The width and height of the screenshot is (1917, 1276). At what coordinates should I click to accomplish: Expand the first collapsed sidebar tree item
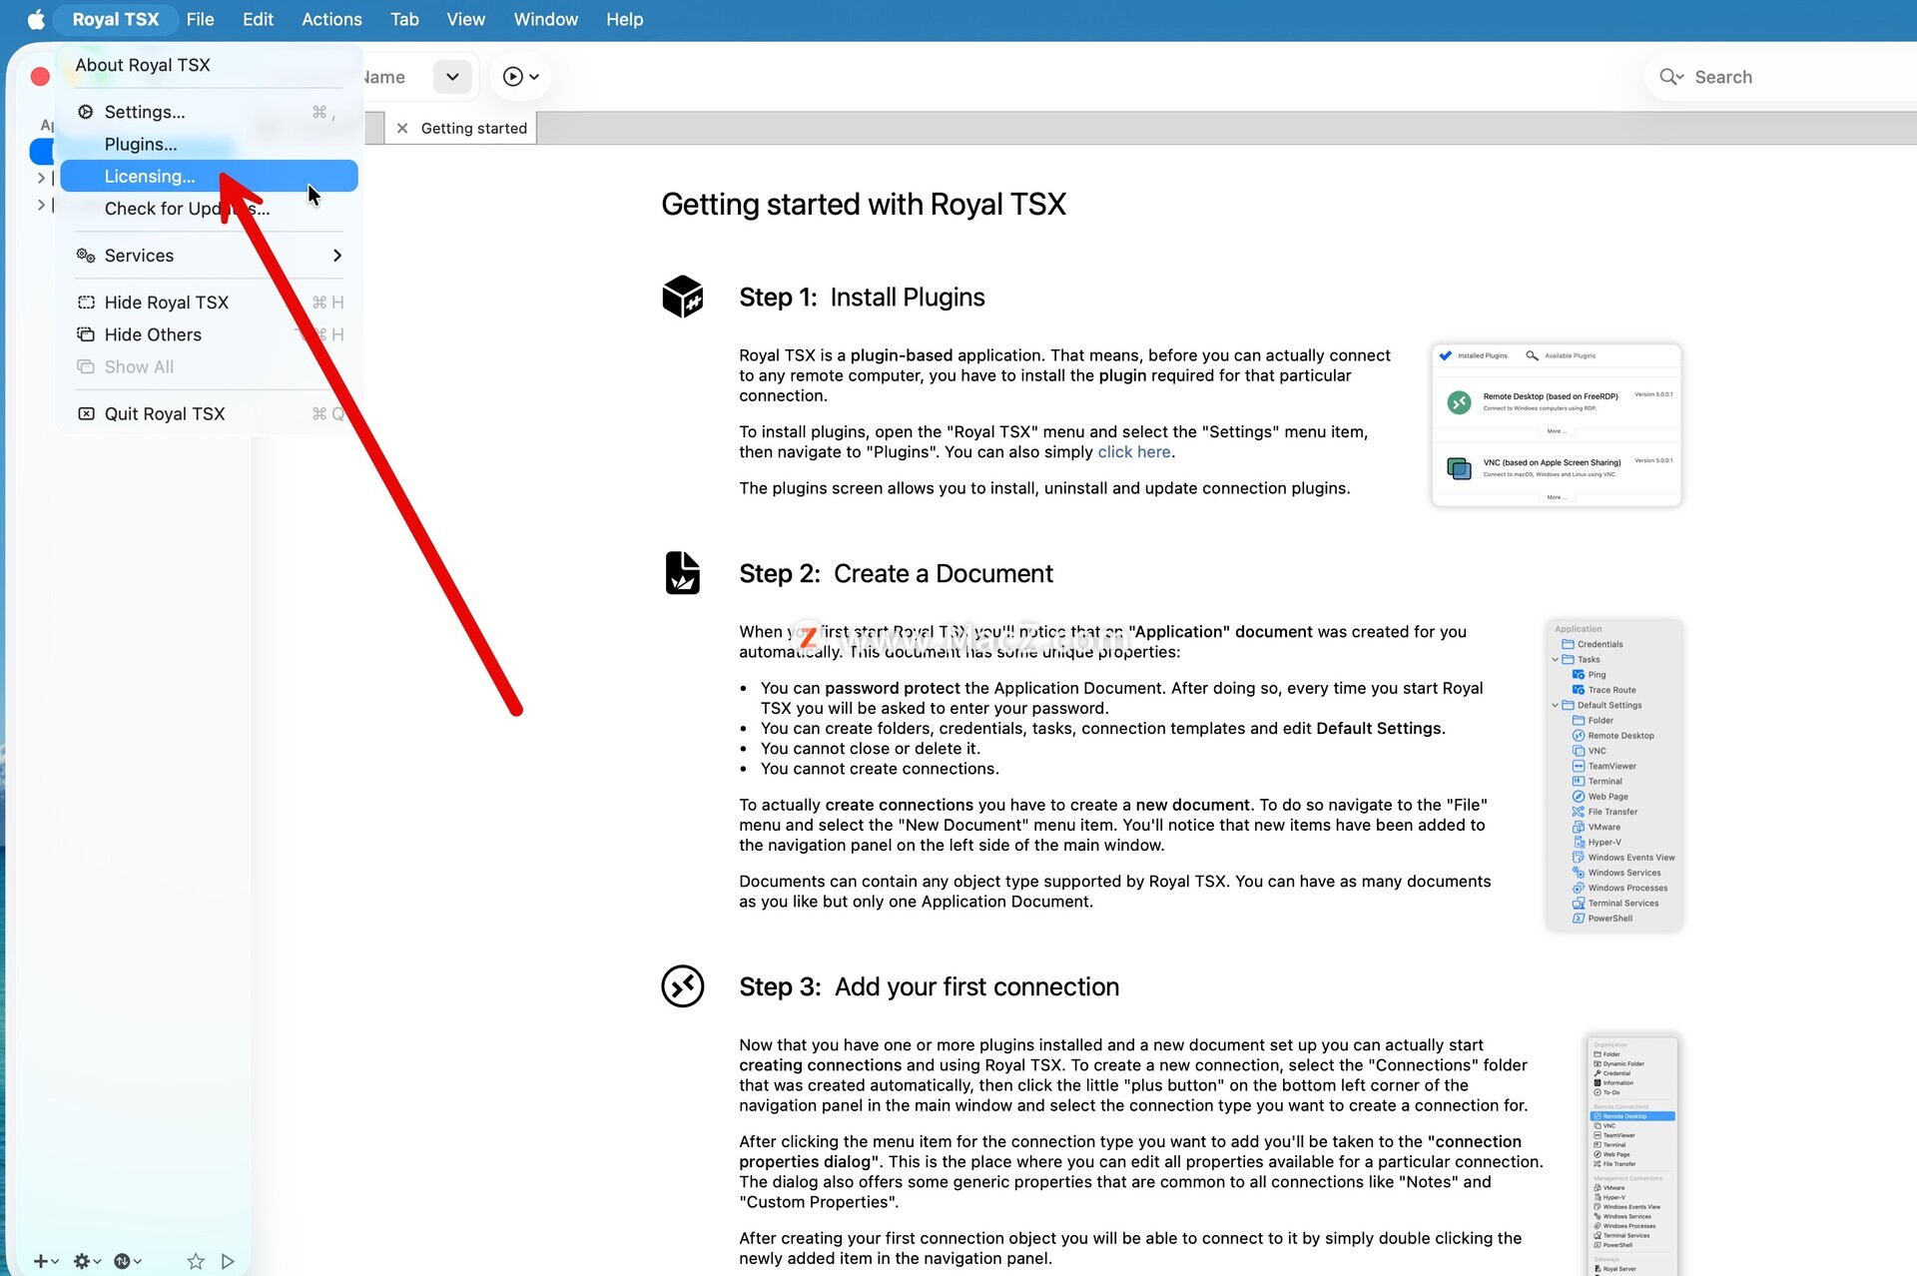pos(41,178)
